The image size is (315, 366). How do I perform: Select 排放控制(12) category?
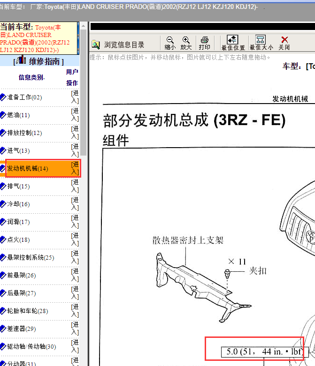point(24,133)
